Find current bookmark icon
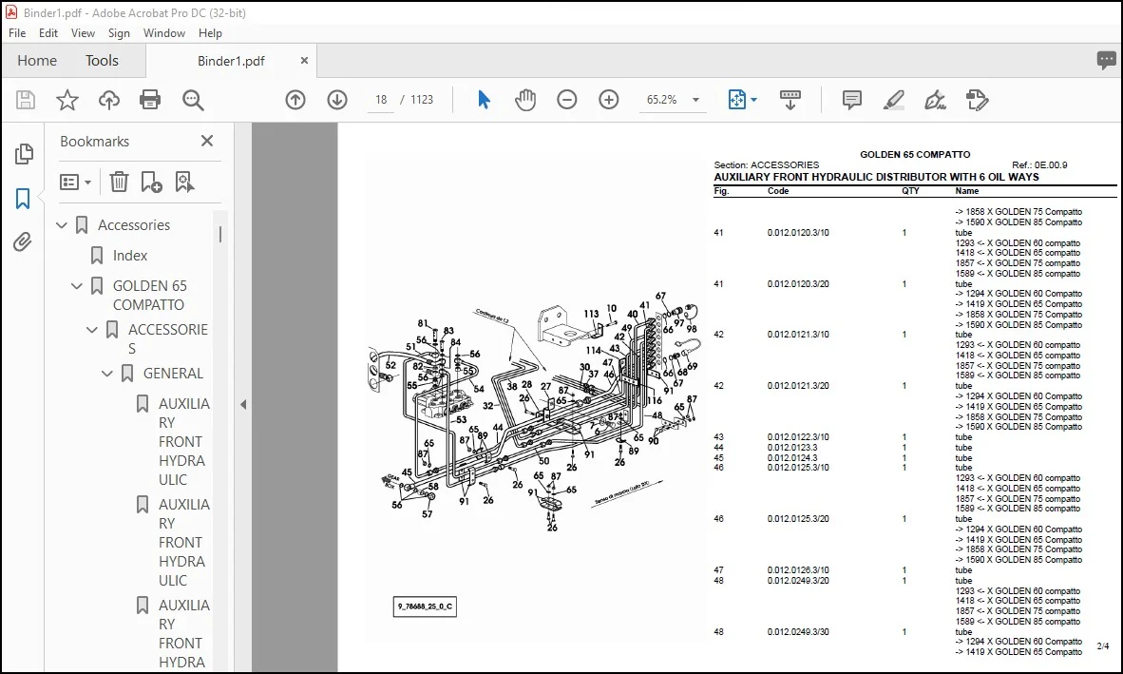 [184, 182]
